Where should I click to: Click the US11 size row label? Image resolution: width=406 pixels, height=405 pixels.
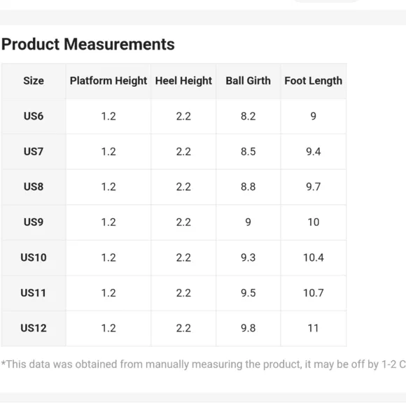34,293
